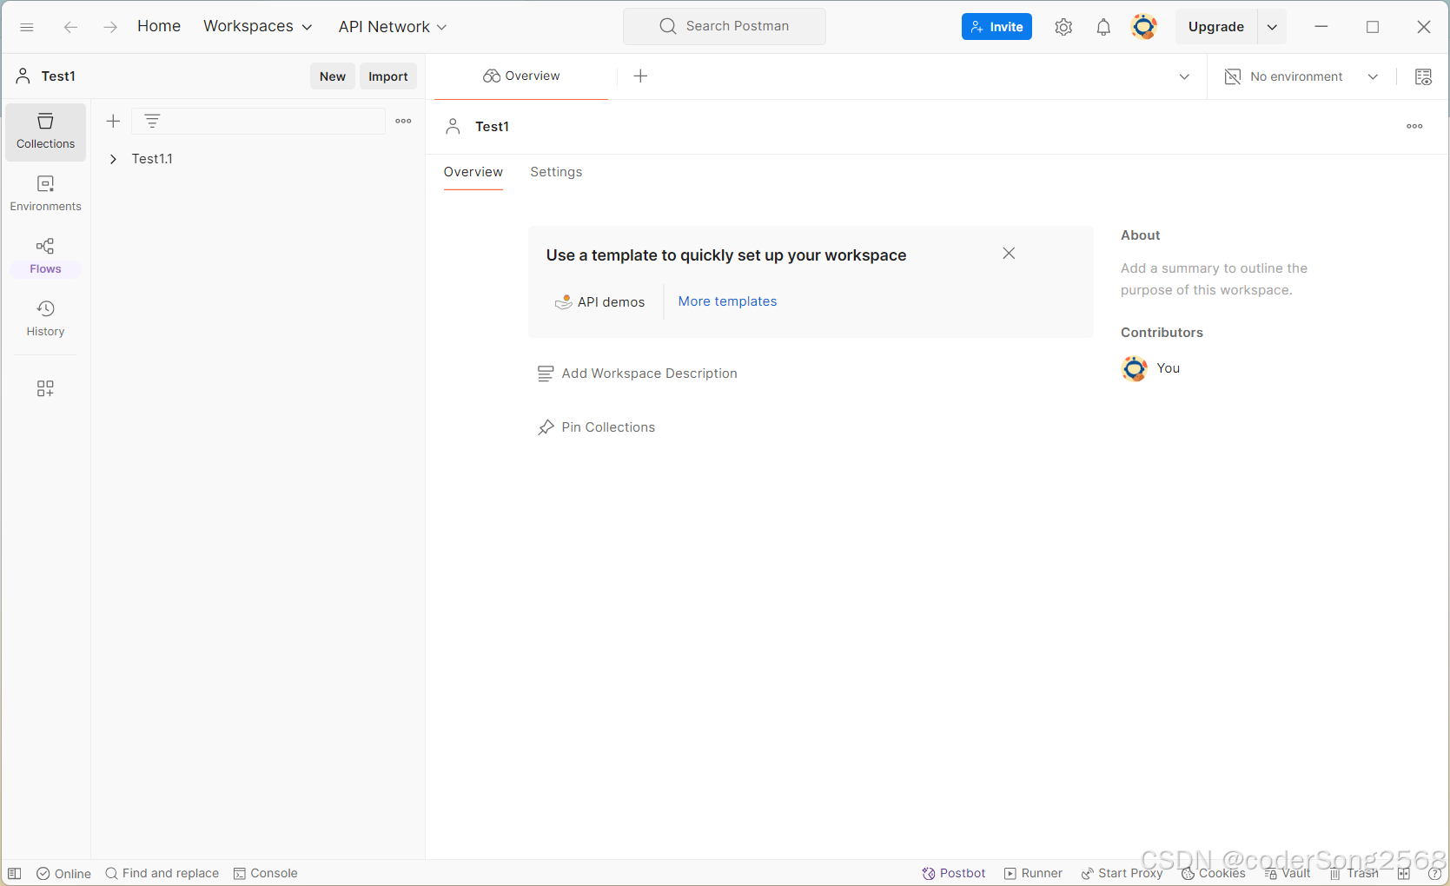Click Add Workspace Description
This screenshot has height=886, width=1450.
[x=638, y=374]
